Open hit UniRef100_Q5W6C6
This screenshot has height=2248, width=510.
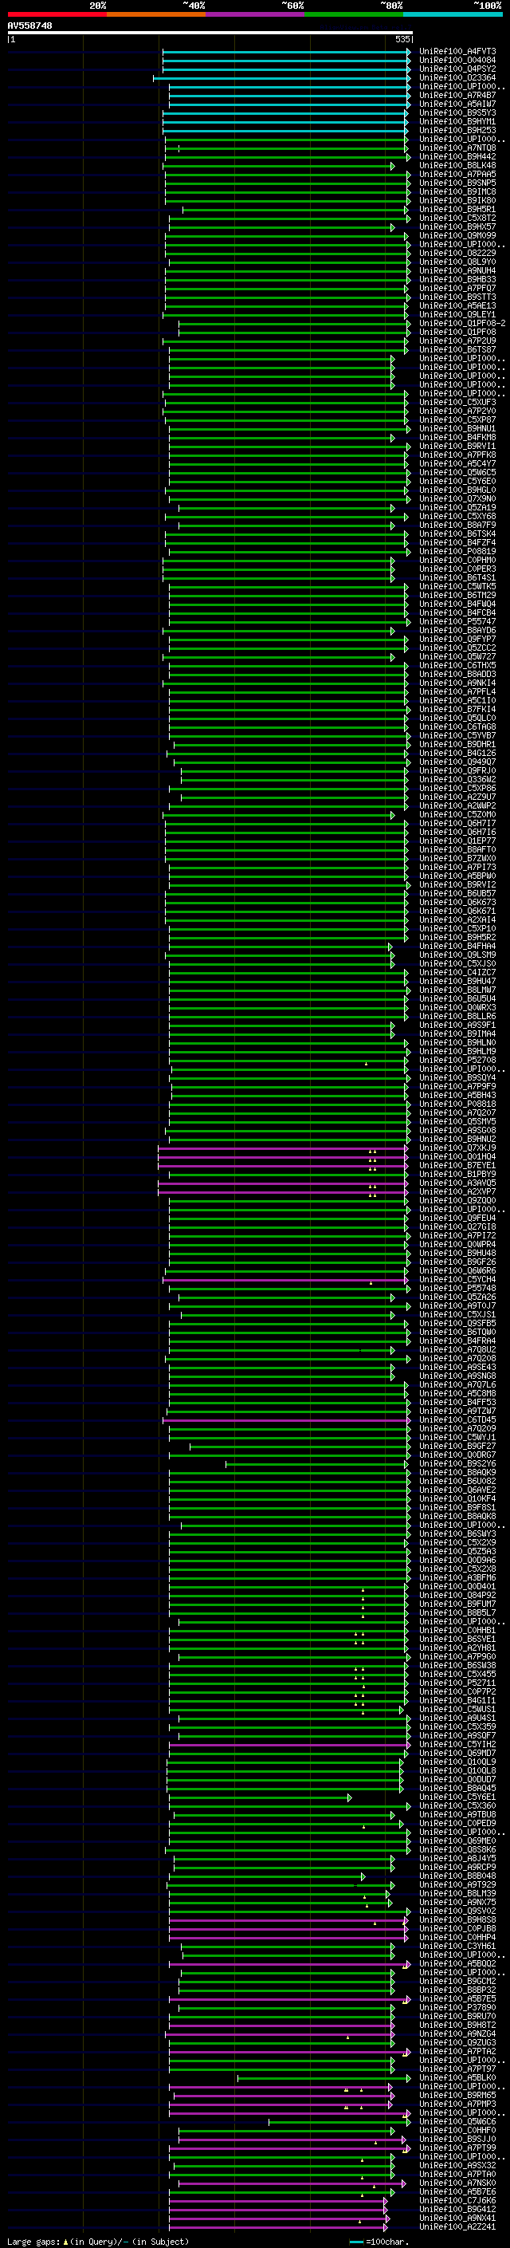pos(457,2121)
